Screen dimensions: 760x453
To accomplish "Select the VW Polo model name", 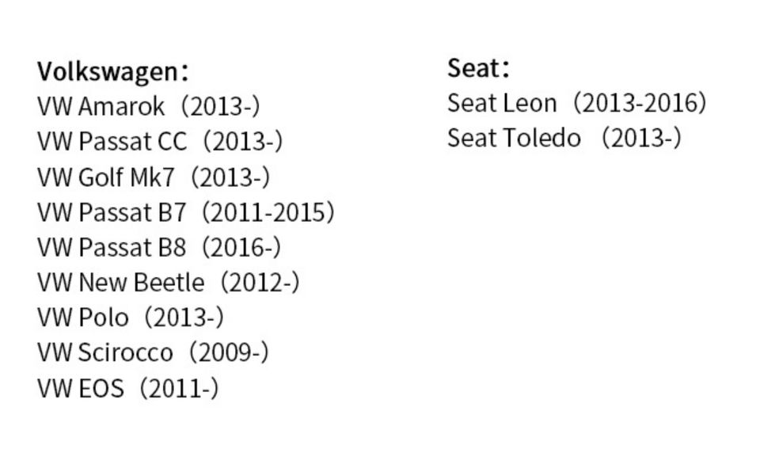I will pos(82,318).
